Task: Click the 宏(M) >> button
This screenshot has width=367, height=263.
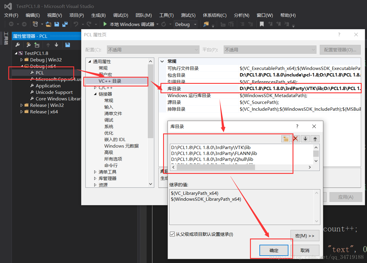Action: [x=305, y=236]
